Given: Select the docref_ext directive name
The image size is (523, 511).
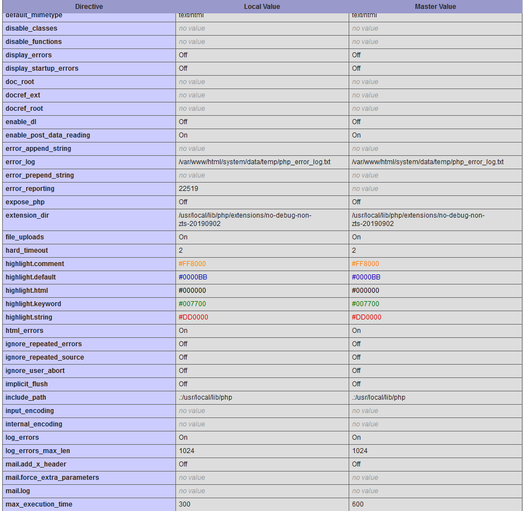Looking at the screenshot, I should [x=23, y=95].
